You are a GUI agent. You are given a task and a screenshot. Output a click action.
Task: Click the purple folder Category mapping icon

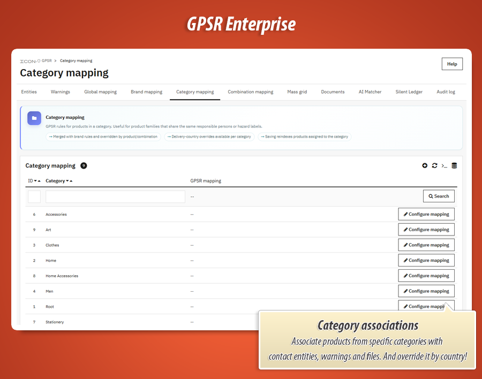[x=34, y=118]
